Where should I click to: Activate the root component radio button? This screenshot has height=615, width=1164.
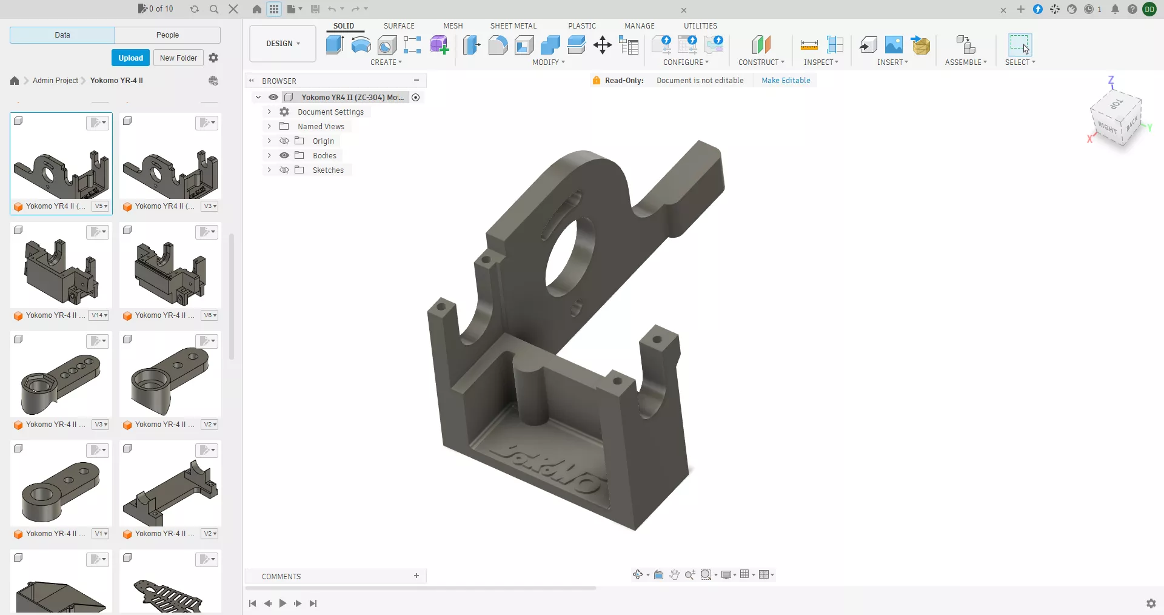pos(416,98)
